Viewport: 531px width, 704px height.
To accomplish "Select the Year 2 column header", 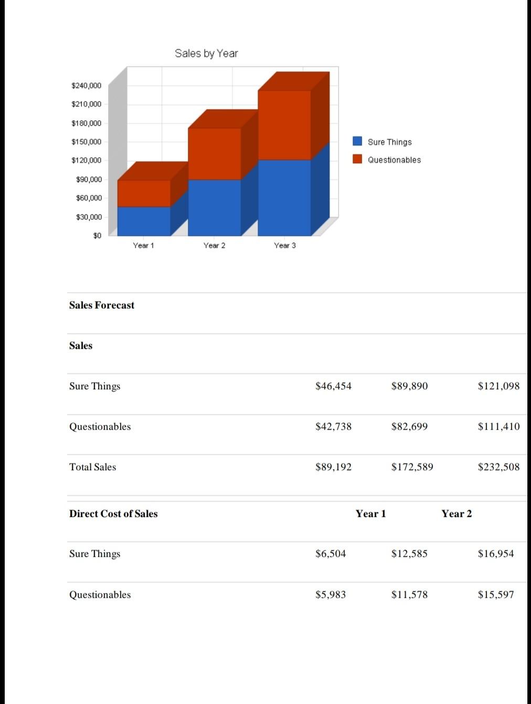I will (x=456, y=513).
